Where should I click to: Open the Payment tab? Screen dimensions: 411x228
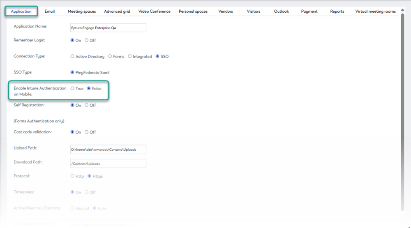[x=309, y=12]
